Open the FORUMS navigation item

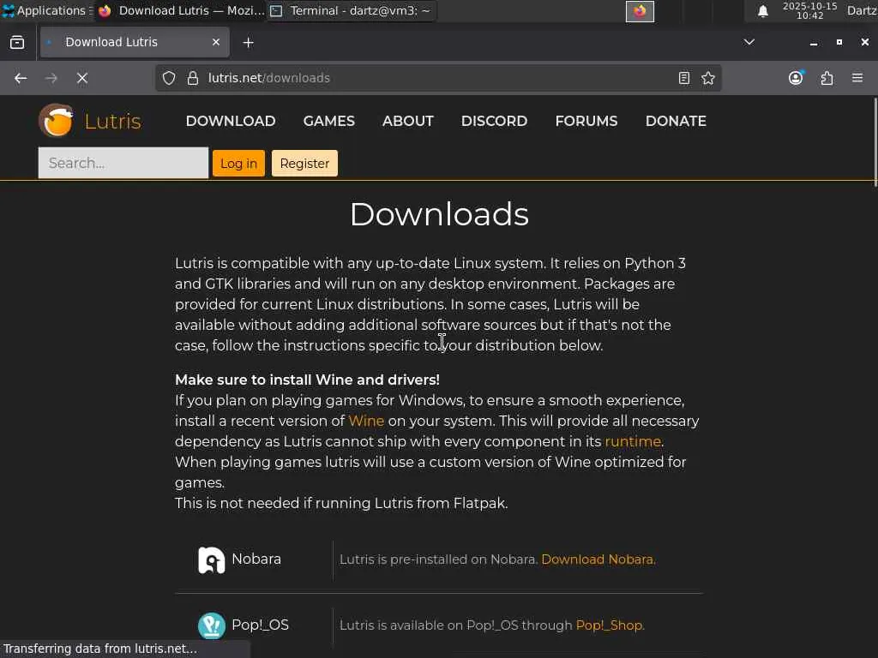click(x=586, y=121)
